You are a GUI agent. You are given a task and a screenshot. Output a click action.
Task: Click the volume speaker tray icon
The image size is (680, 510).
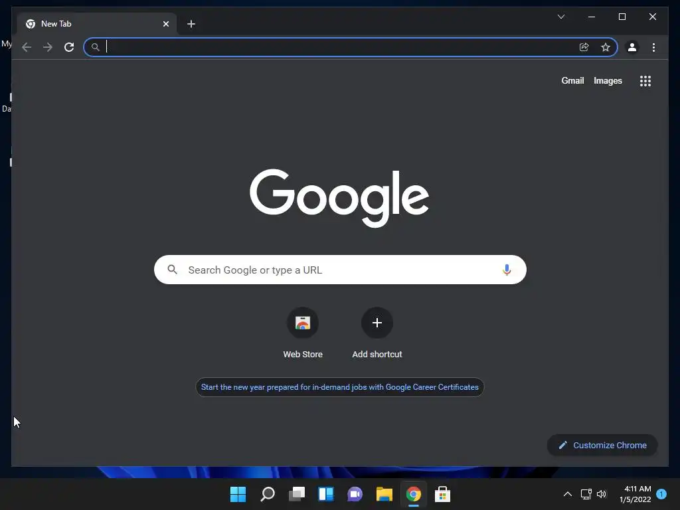click(602, 494)
